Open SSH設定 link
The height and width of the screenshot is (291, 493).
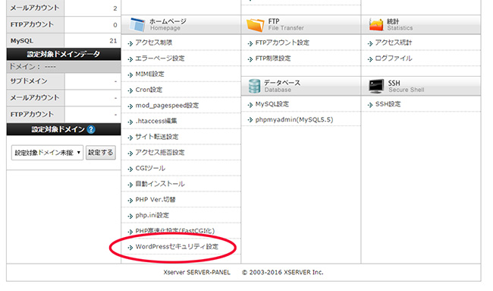pyautogui.click(x=388, y=104)
